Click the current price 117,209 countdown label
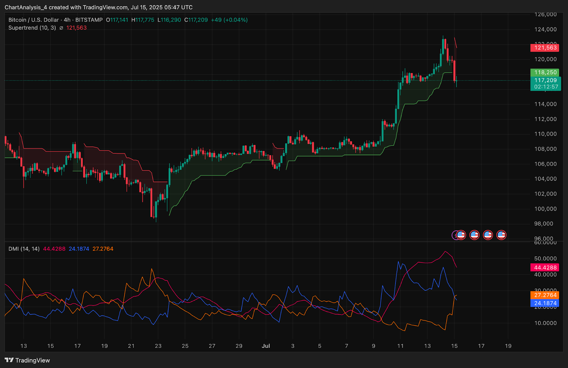 click(x=546, y=84)
